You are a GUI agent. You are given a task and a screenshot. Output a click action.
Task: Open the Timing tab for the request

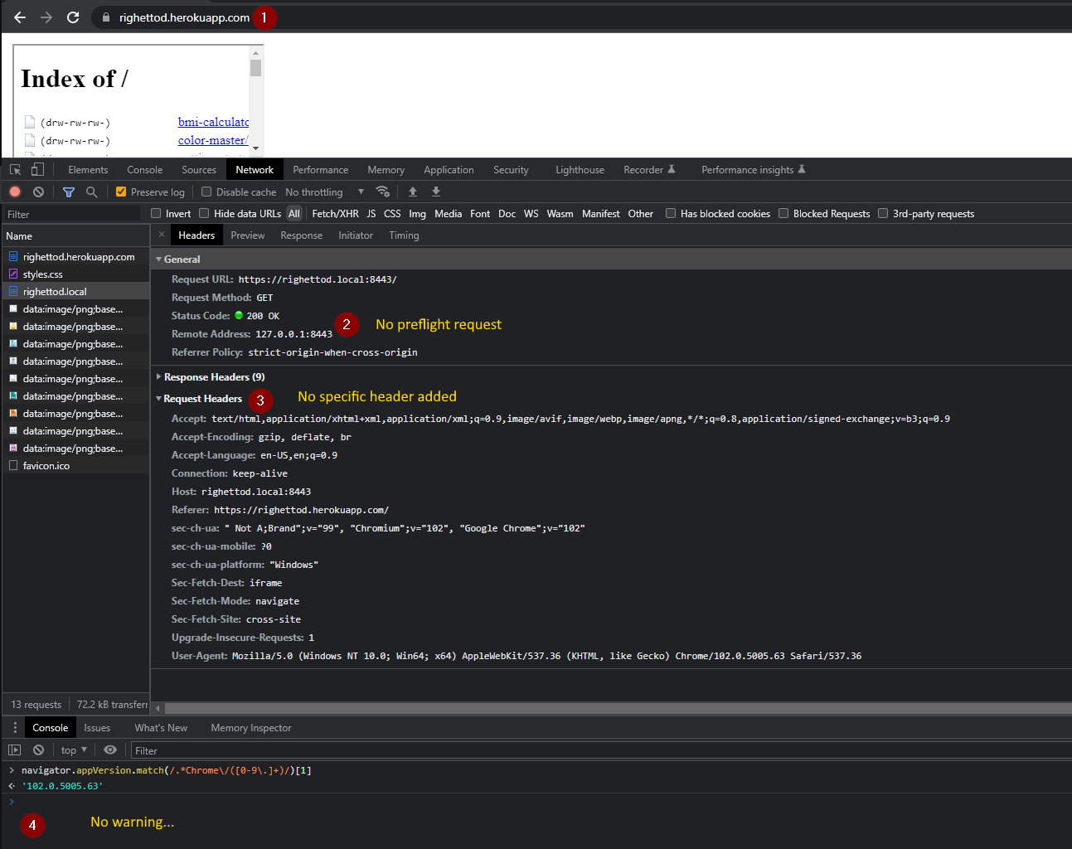point(404,235)
